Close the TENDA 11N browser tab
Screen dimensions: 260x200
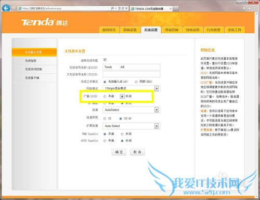point(171,8)
